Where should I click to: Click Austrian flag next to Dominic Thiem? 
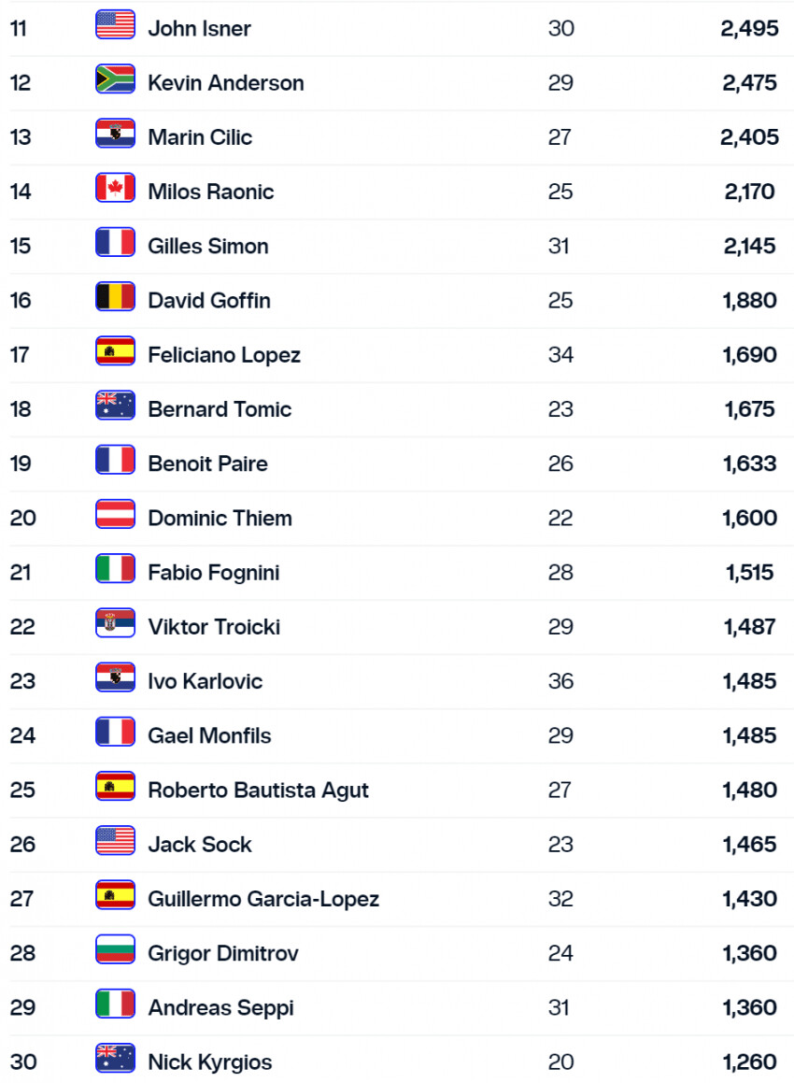click(115, 515)
